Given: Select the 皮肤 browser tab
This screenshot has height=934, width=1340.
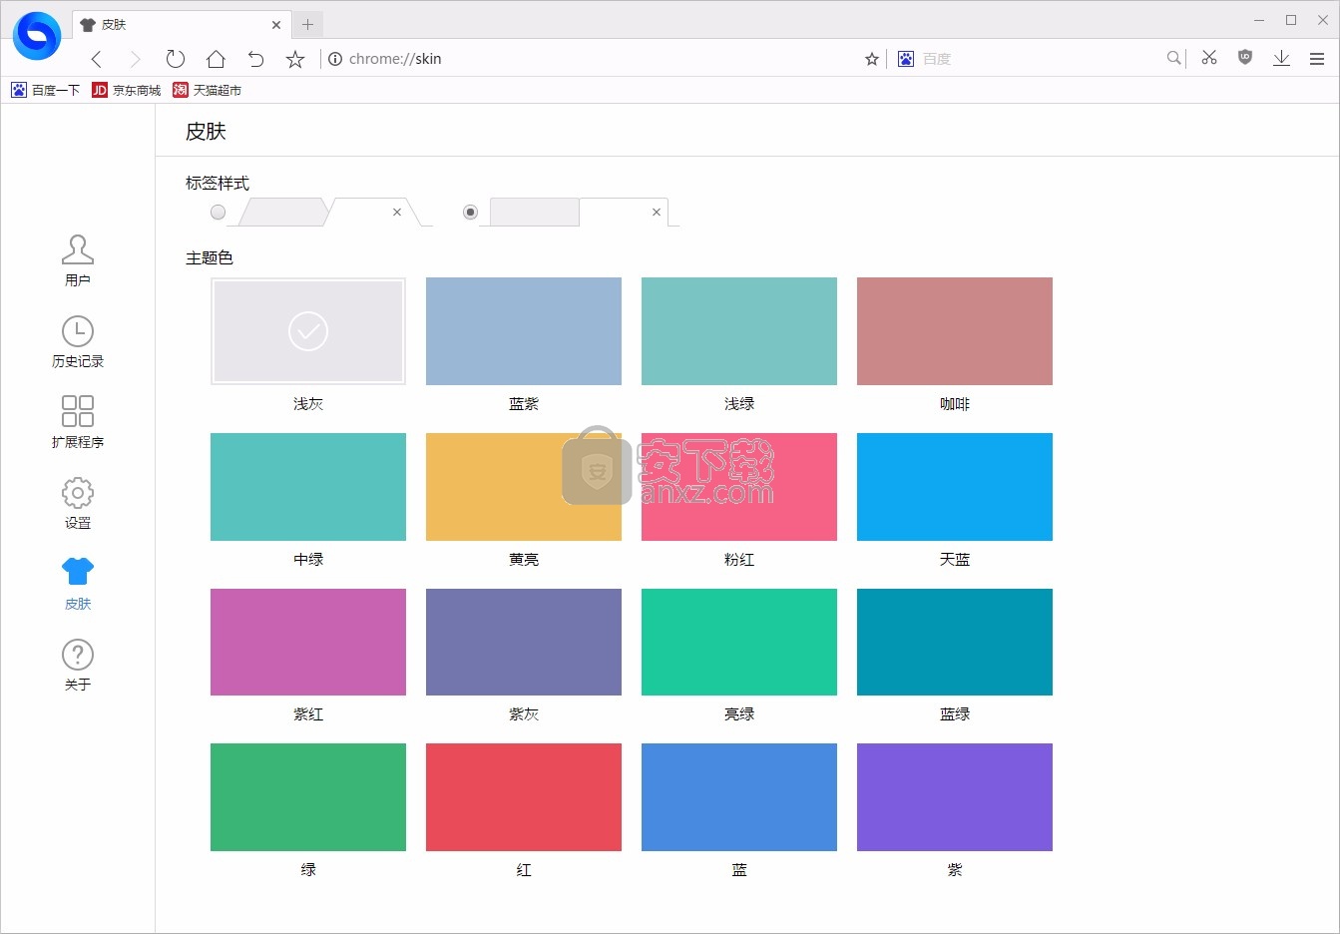Looking at the screenshot, I should click(x=180, y=24).
